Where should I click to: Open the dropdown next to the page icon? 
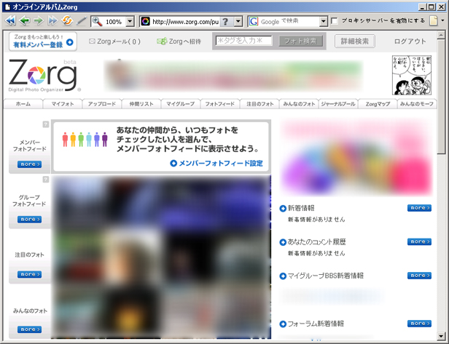pyautogui.click(x=442, y=20)
